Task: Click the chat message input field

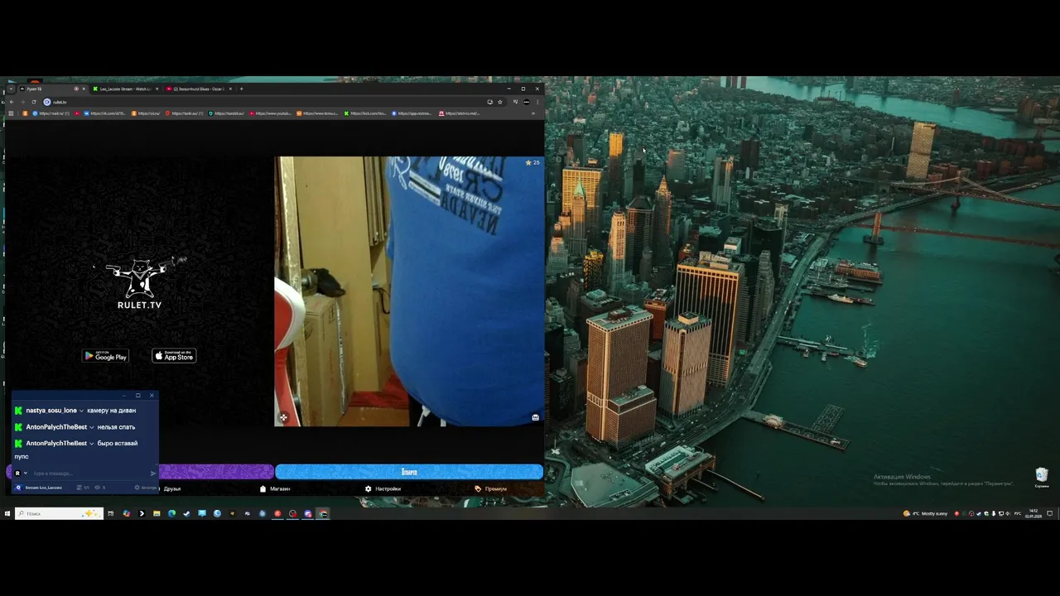Action: [89, 473]
